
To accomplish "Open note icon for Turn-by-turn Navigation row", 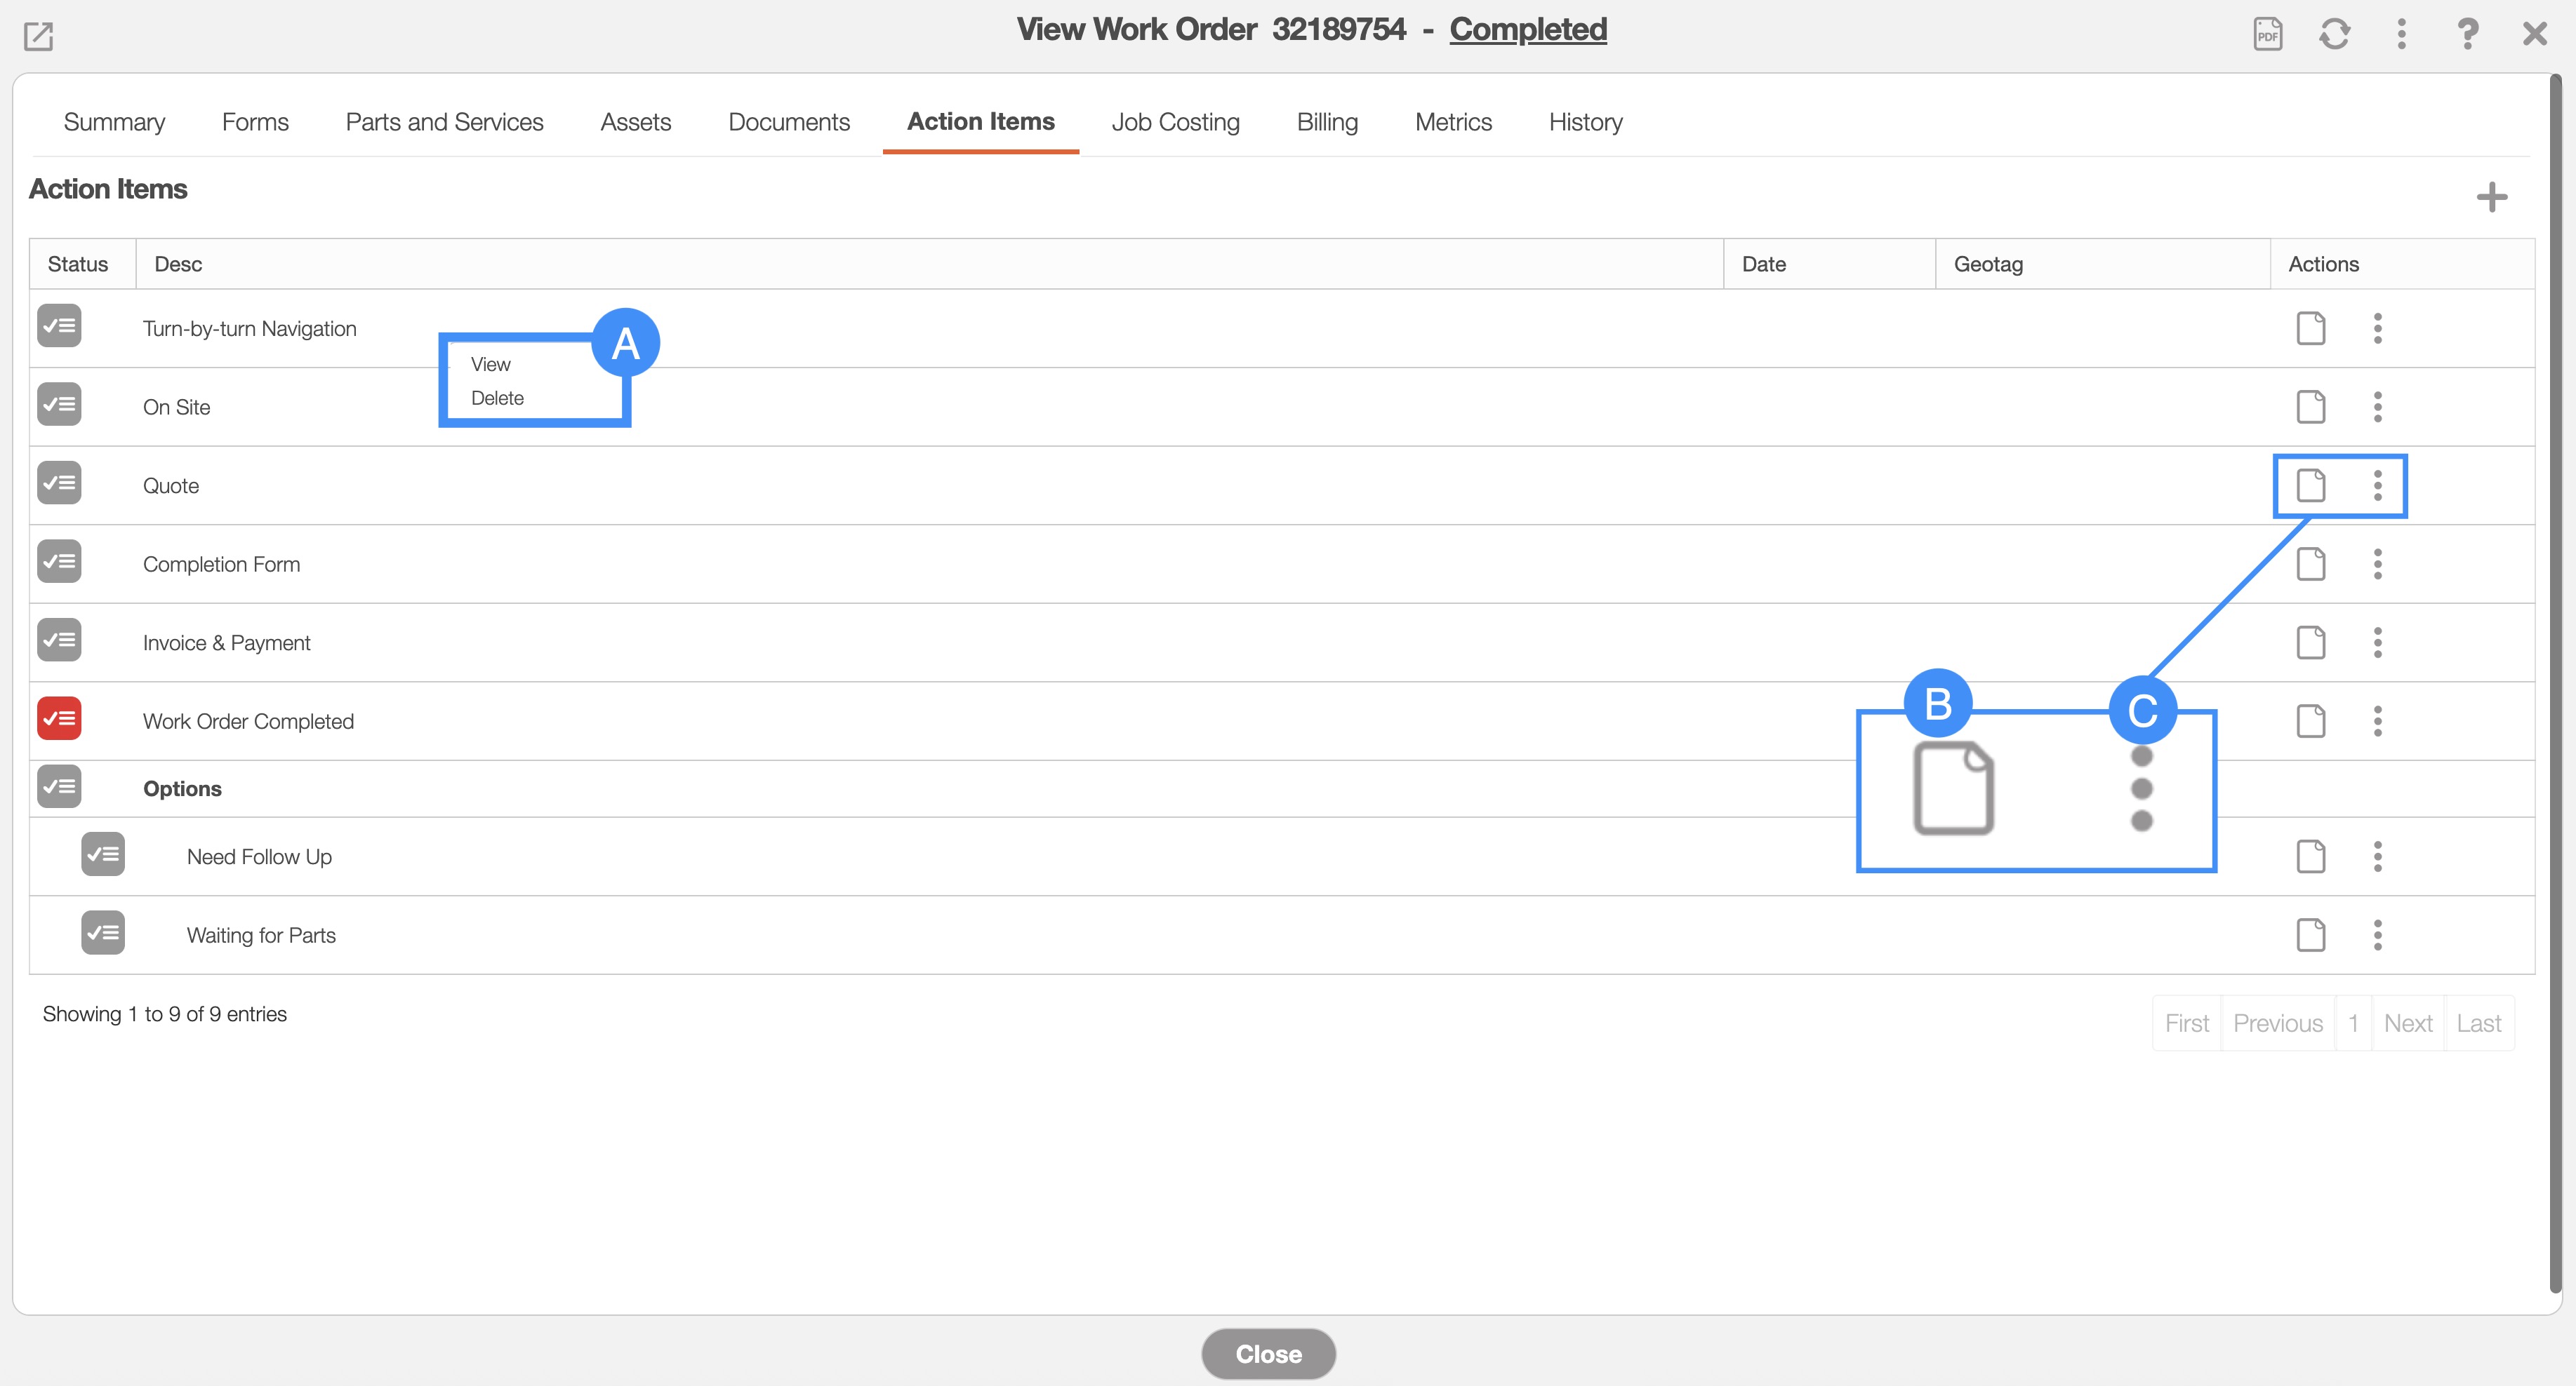I will (x=2310, y=328).
